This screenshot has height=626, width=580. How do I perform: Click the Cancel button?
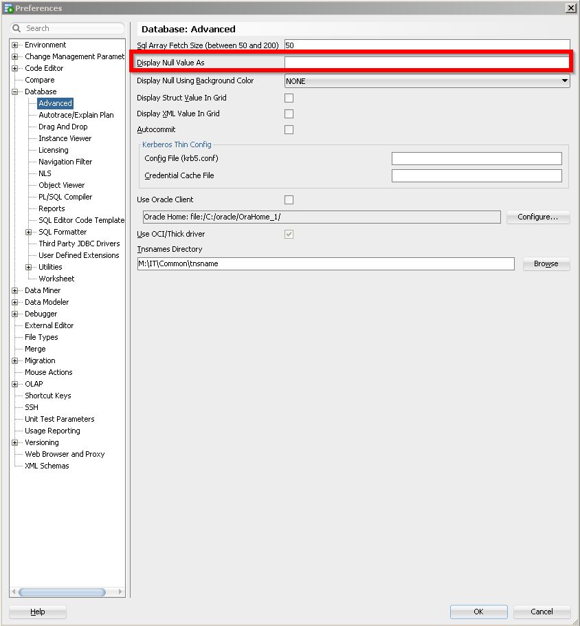coord(542,612)
